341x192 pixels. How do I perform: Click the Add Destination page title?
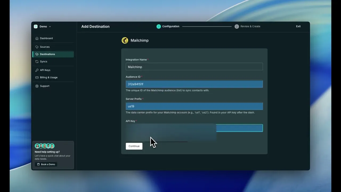coord(95,26)
